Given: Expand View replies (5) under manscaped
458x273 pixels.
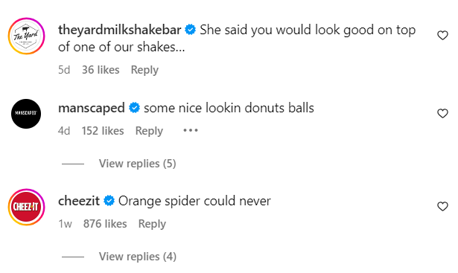Looking at the screenshot, I should (x=137, y=164).
